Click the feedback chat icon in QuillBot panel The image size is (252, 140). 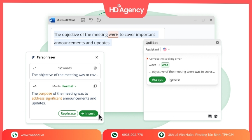(210, 116)
